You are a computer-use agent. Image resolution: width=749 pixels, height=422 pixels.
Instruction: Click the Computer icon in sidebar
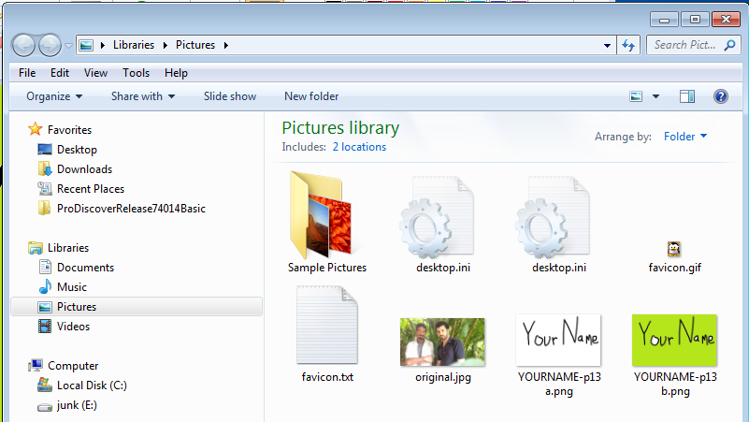pyautogui.click(x=36, y=366)
